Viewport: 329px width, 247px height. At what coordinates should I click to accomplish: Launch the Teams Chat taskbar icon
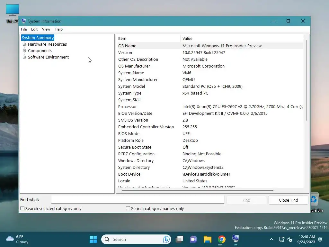click(193, 239)
